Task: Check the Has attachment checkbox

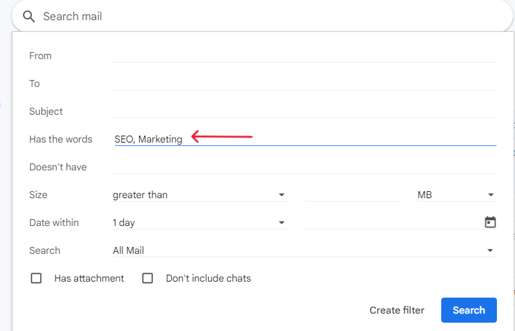Action: click(x=36, y=278)
